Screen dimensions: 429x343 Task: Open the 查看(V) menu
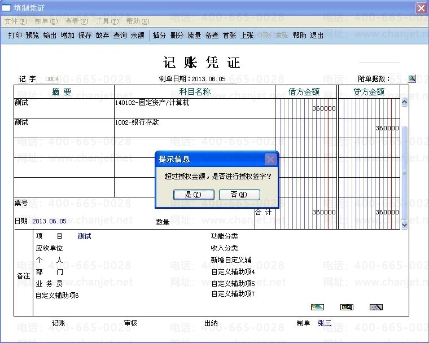77,21
